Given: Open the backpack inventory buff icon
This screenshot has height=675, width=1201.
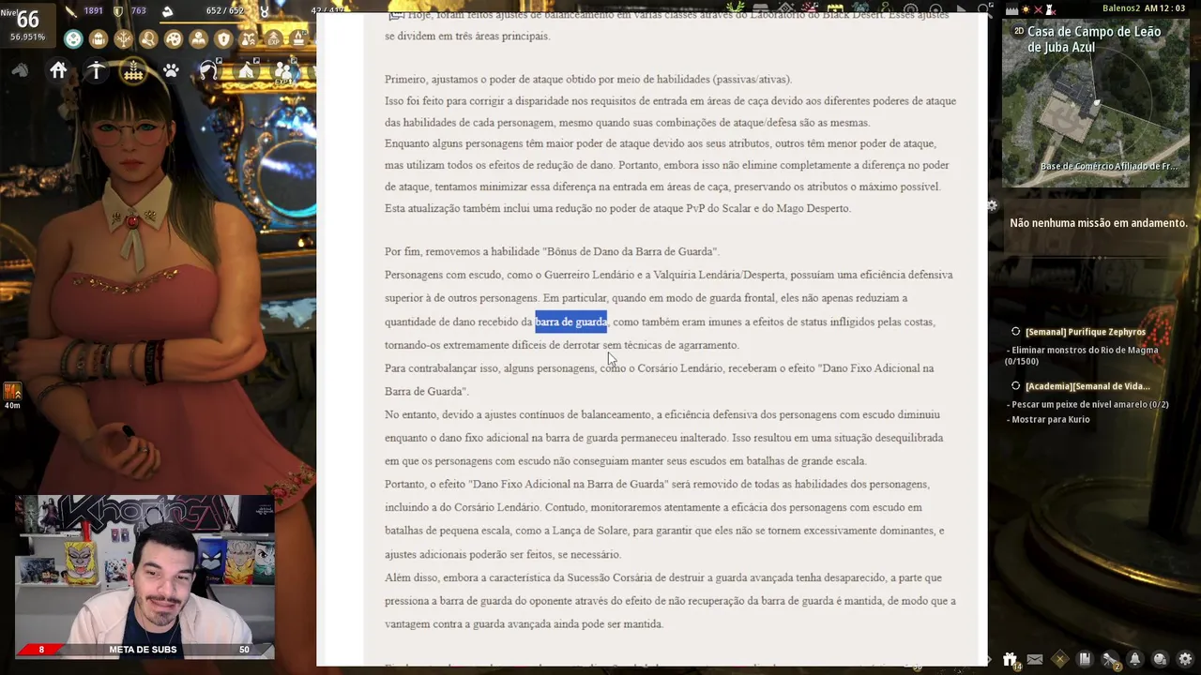Looking at the screenshot, I should pyautogui.click(x=99, y=39).
